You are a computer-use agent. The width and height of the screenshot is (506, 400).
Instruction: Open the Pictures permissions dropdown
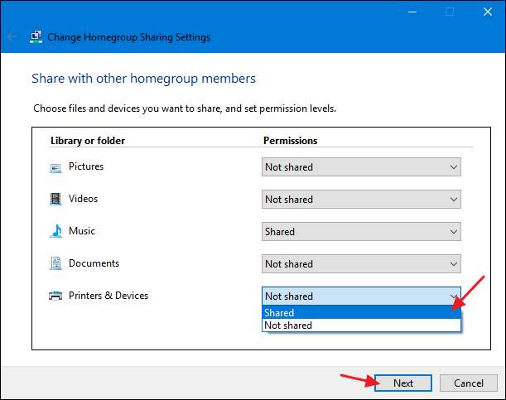click(361, 167)
